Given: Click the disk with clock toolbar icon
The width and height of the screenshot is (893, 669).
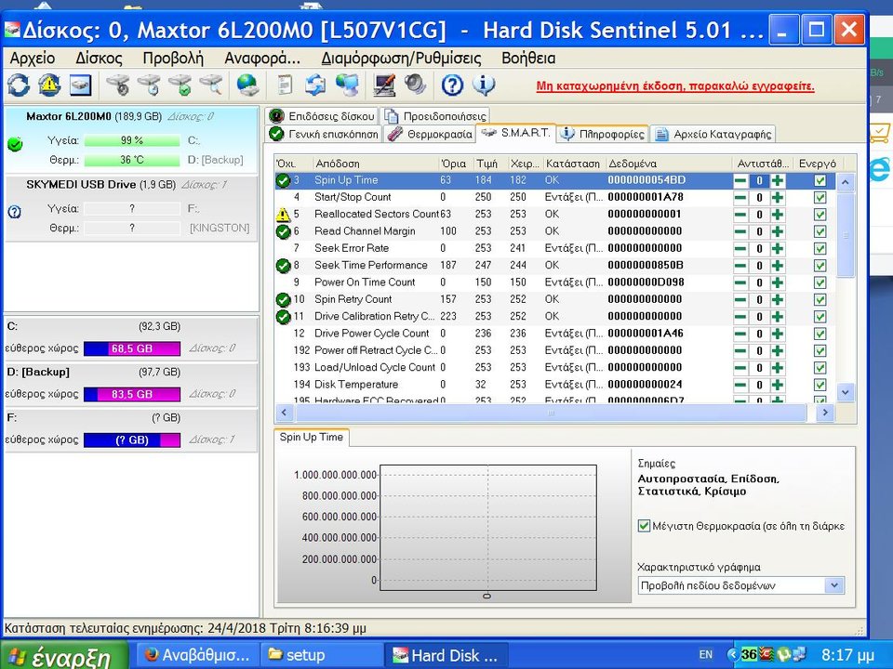Looking at the screenshot, I should tap(149, 85).
